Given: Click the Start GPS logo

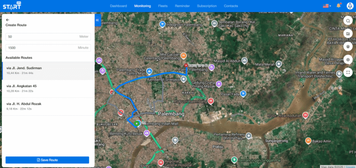Looking at the screenshot, I should 12,6.
